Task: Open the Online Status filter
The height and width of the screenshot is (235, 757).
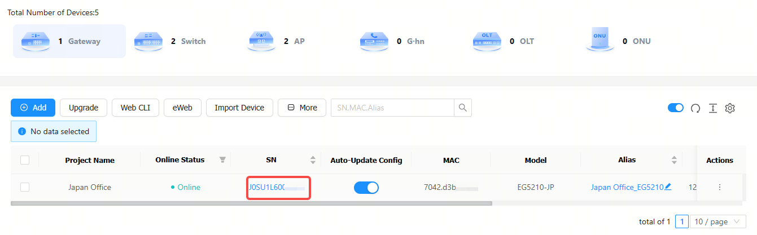Action: [222, 160]
